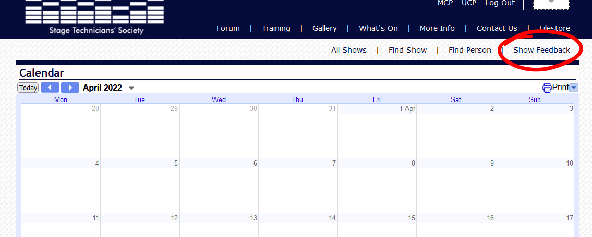Open the Forum menu item
Screen dimensions: 592x237
coord(228,28)
